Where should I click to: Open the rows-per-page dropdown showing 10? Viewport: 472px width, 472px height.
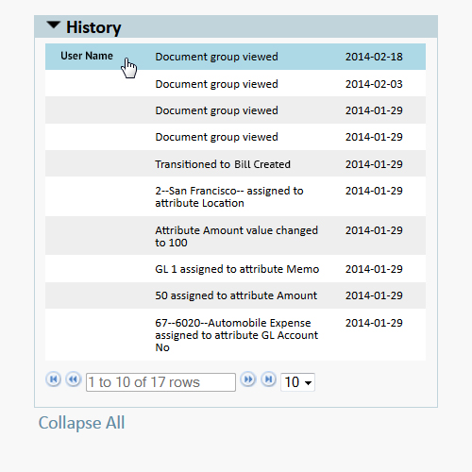(297, 382)
